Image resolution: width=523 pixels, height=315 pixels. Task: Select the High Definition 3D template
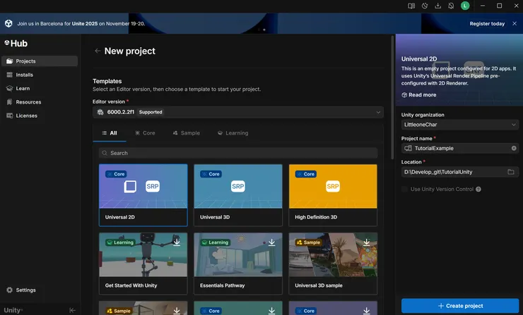click(332, 195)
